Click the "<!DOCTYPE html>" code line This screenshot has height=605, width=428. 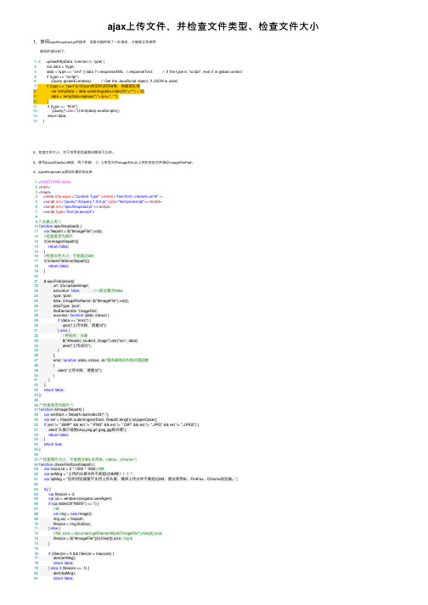point(54,182)
